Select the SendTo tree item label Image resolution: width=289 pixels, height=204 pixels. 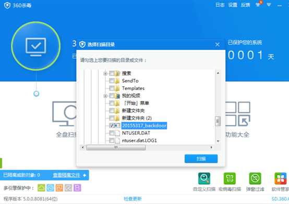point(130,81)
